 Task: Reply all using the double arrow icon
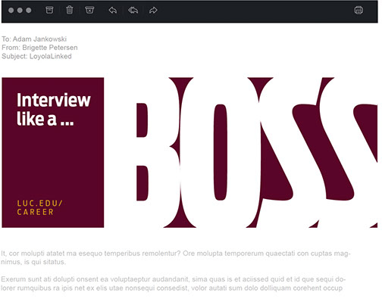[133, 11]
